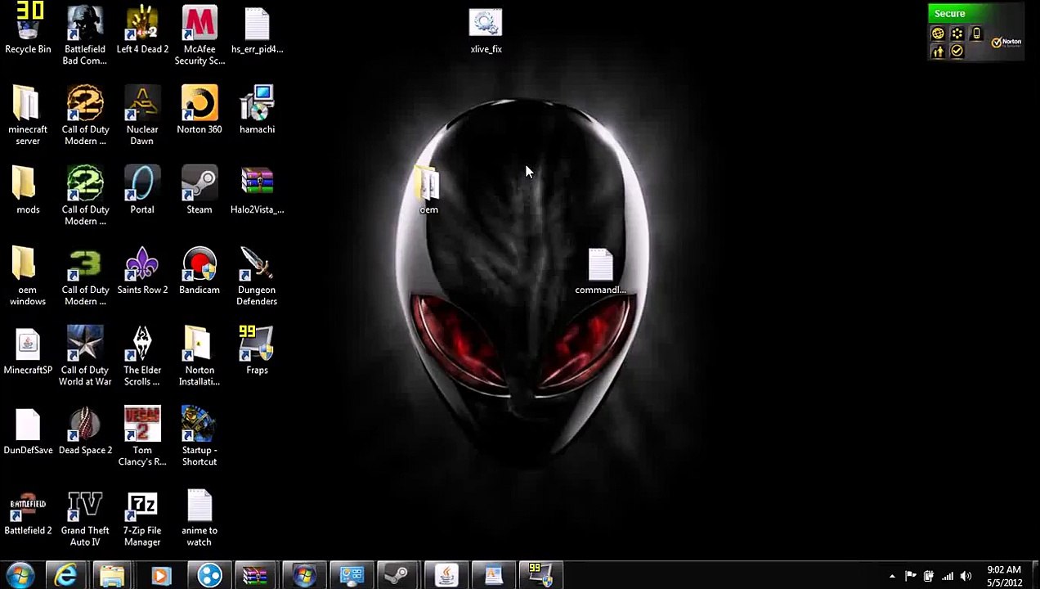Open the volume speaker icon in tray

click(x=966, y=576)
